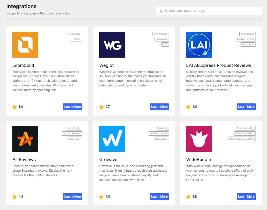267x210 pixels.
Task: Open Learn More for Weglot
Action: [x=159, y=107]
